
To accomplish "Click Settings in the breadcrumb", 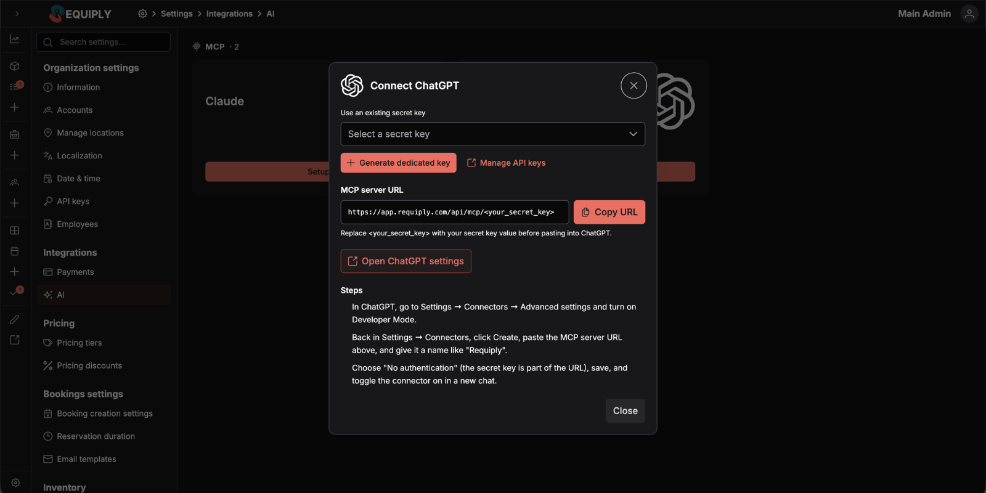I will [x=177, y=14].
